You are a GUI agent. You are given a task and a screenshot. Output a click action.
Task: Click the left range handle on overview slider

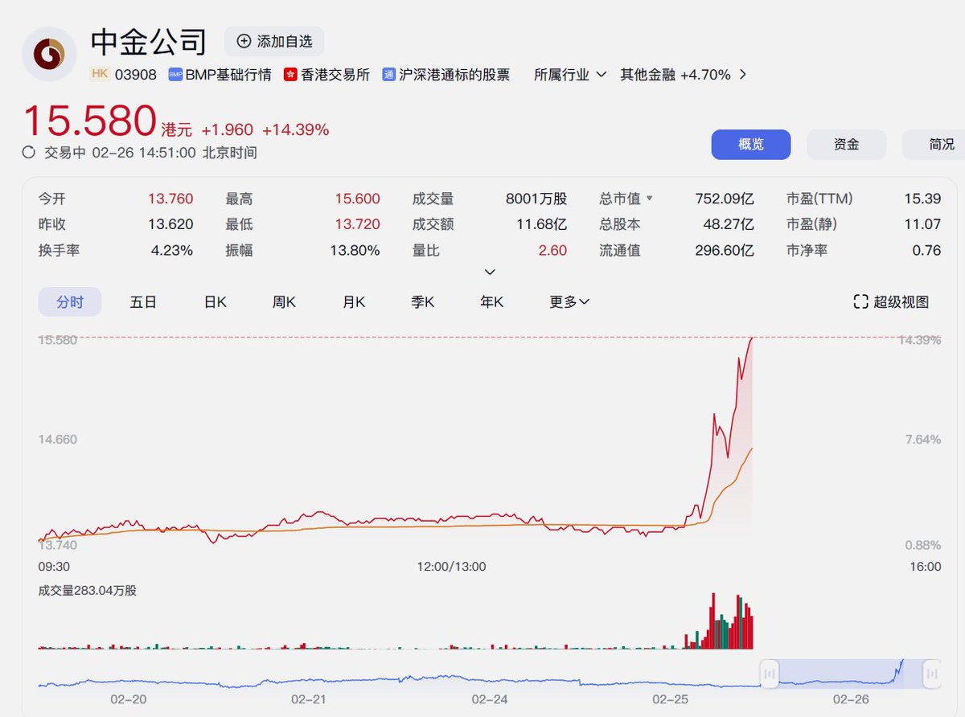[770, 674]
